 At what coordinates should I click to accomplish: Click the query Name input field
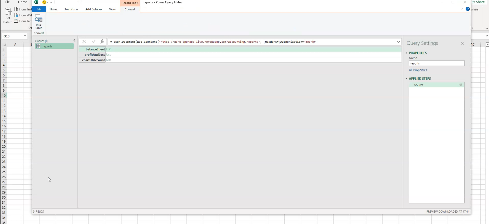coord(436,63)
